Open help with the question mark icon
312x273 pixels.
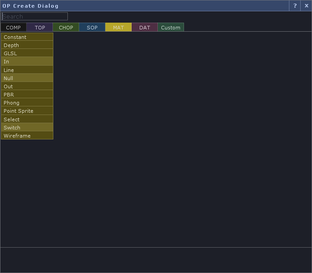click(x=295, y=6)
